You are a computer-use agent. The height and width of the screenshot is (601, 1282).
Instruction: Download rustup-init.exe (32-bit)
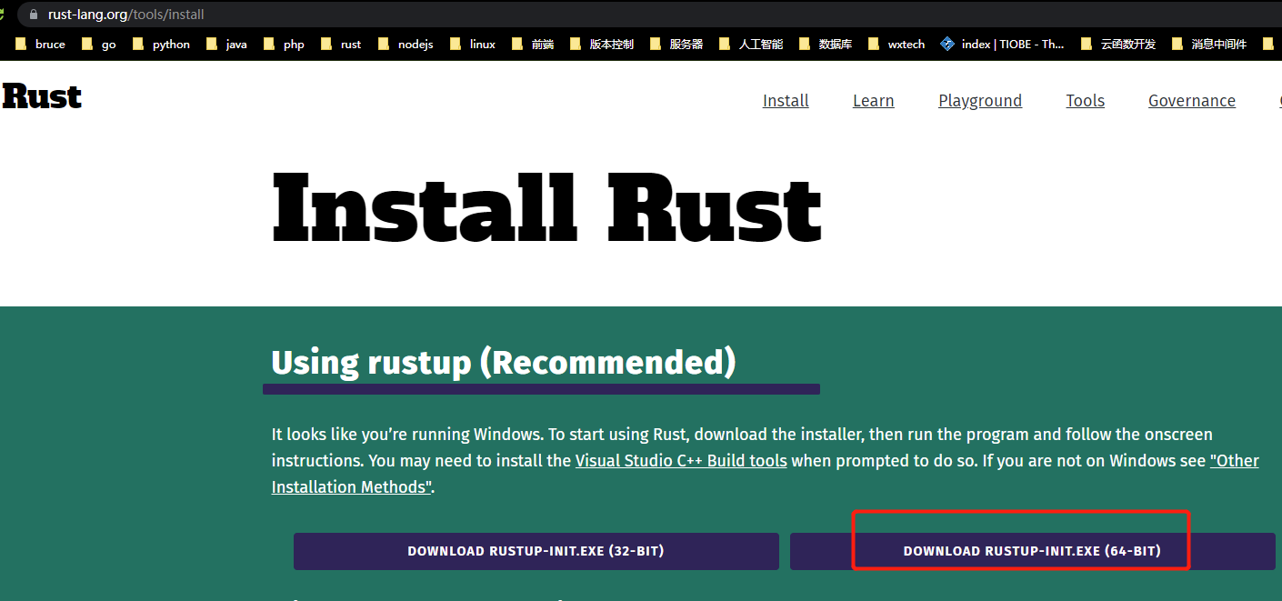click(536, 551)
